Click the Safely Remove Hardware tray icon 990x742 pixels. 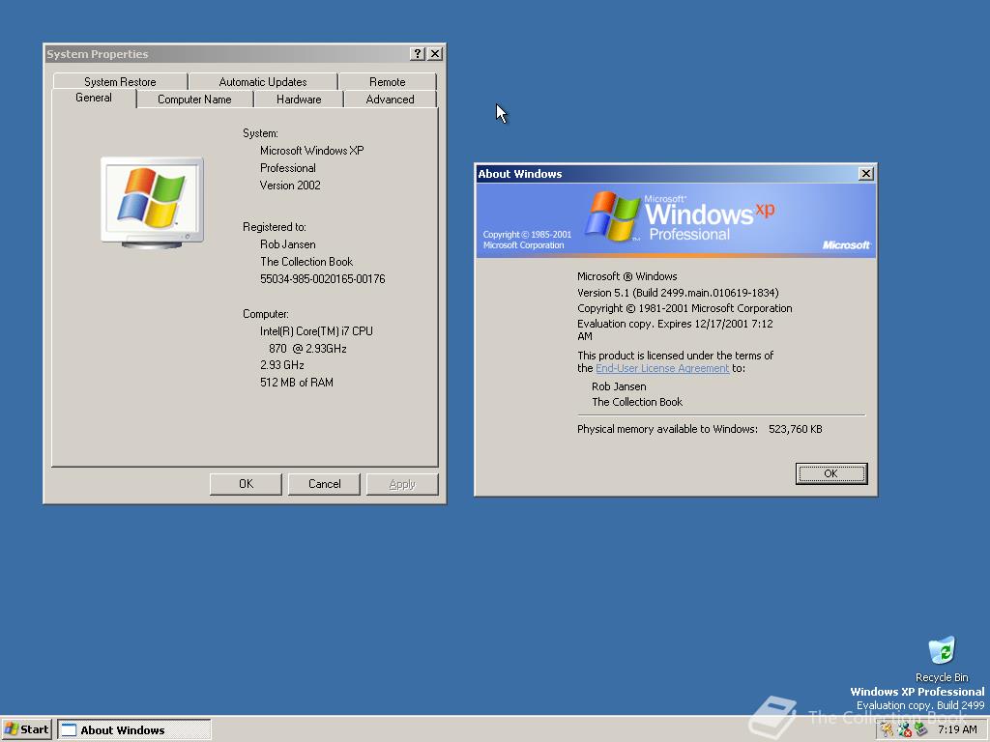coord(920,730)
